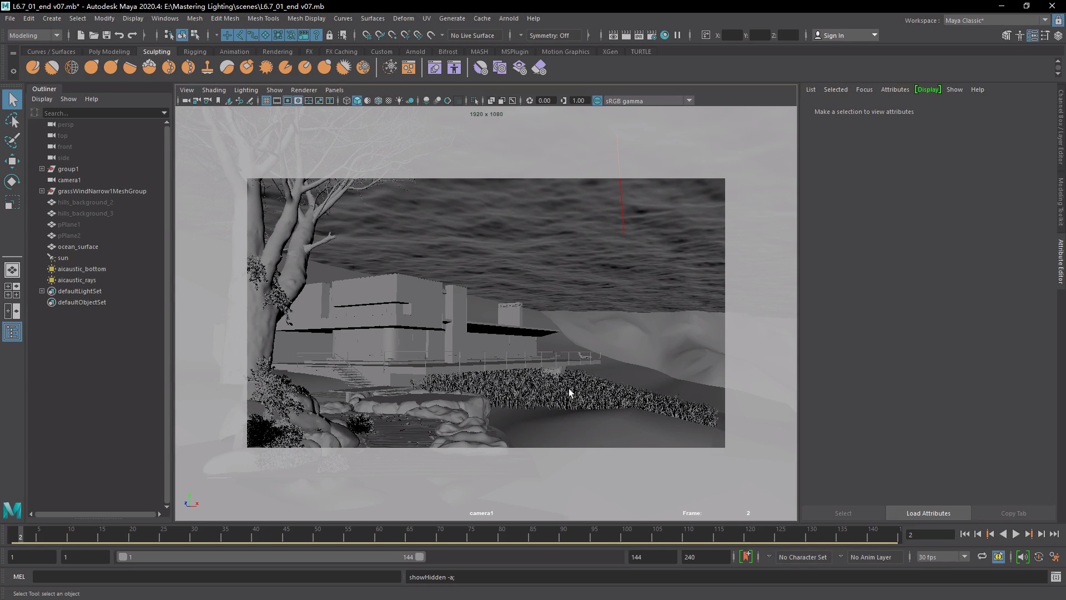Click the undo arrow icon
This screenshot has width=1066, height=600.
(x=119, y=35)
